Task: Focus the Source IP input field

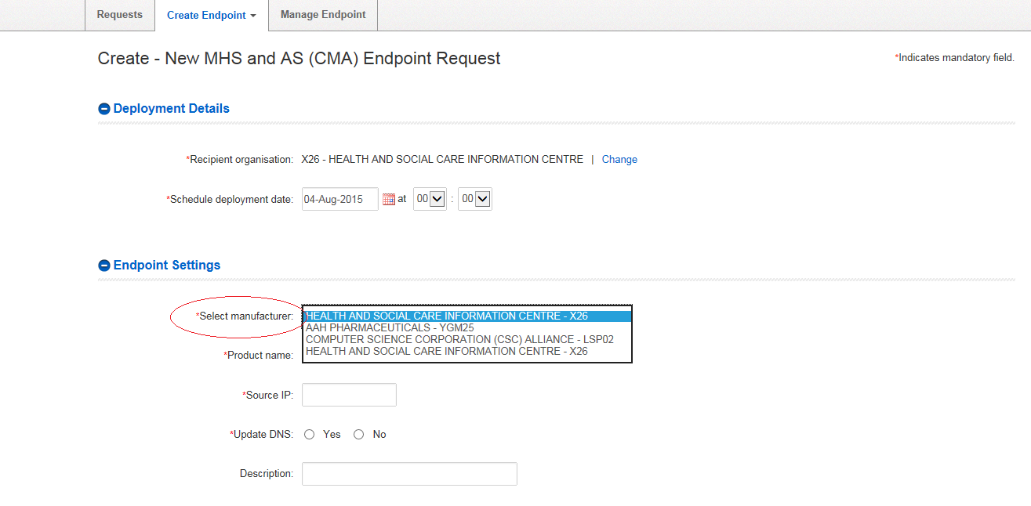Action: [349, 395]
